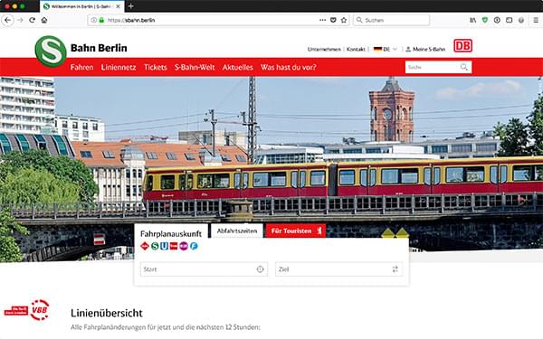Bookmark this page with star
This screenshot has height=339, width=543.
click(344, 20)
